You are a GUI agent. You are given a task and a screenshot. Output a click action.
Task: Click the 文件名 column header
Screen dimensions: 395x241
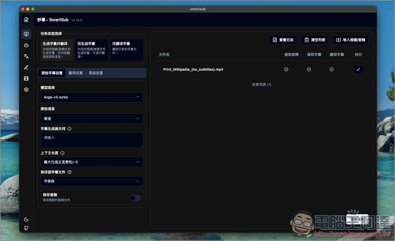164,55
